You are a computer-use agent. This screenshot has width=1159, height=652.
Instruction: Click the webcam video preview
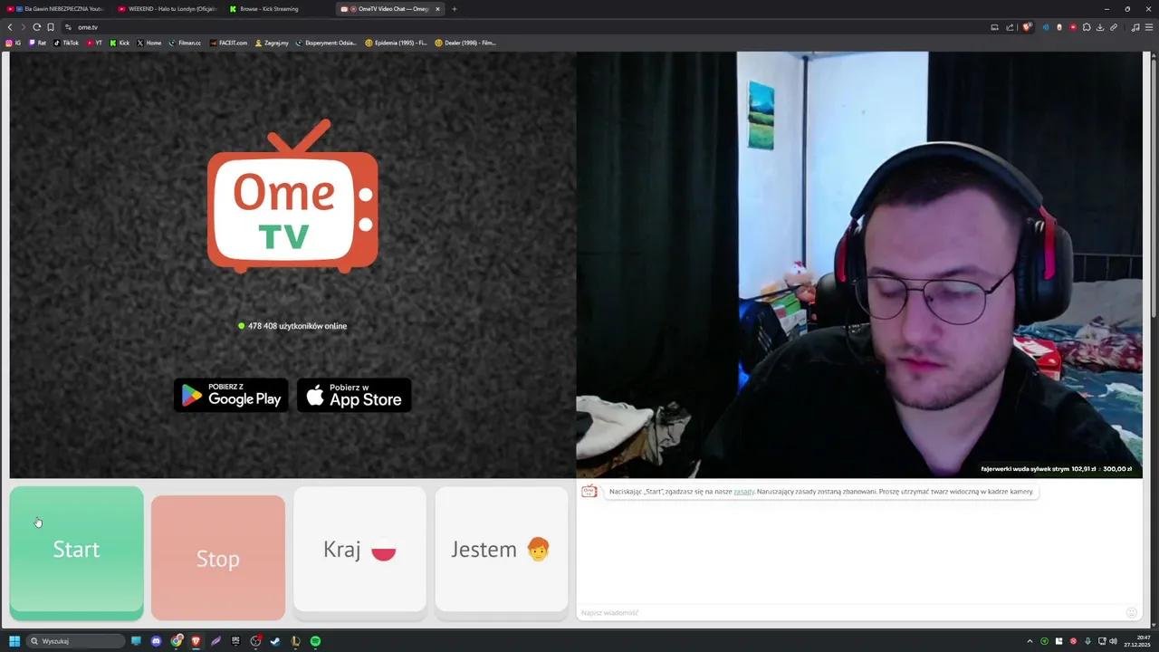[859, 264]
